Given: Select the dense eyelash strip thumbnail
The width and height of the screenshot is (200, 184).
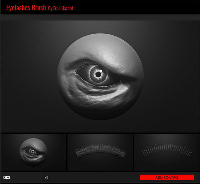Looking at the screenshot, I should click(x=100, y=152).
